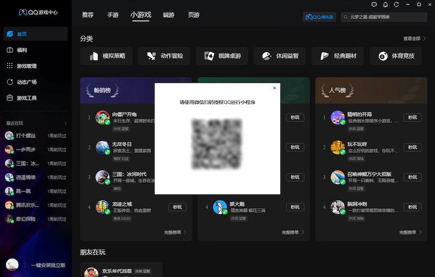The image size is (435, 277).
Task: Open full 畅销榜 ranking list
Action: [175, 232]
